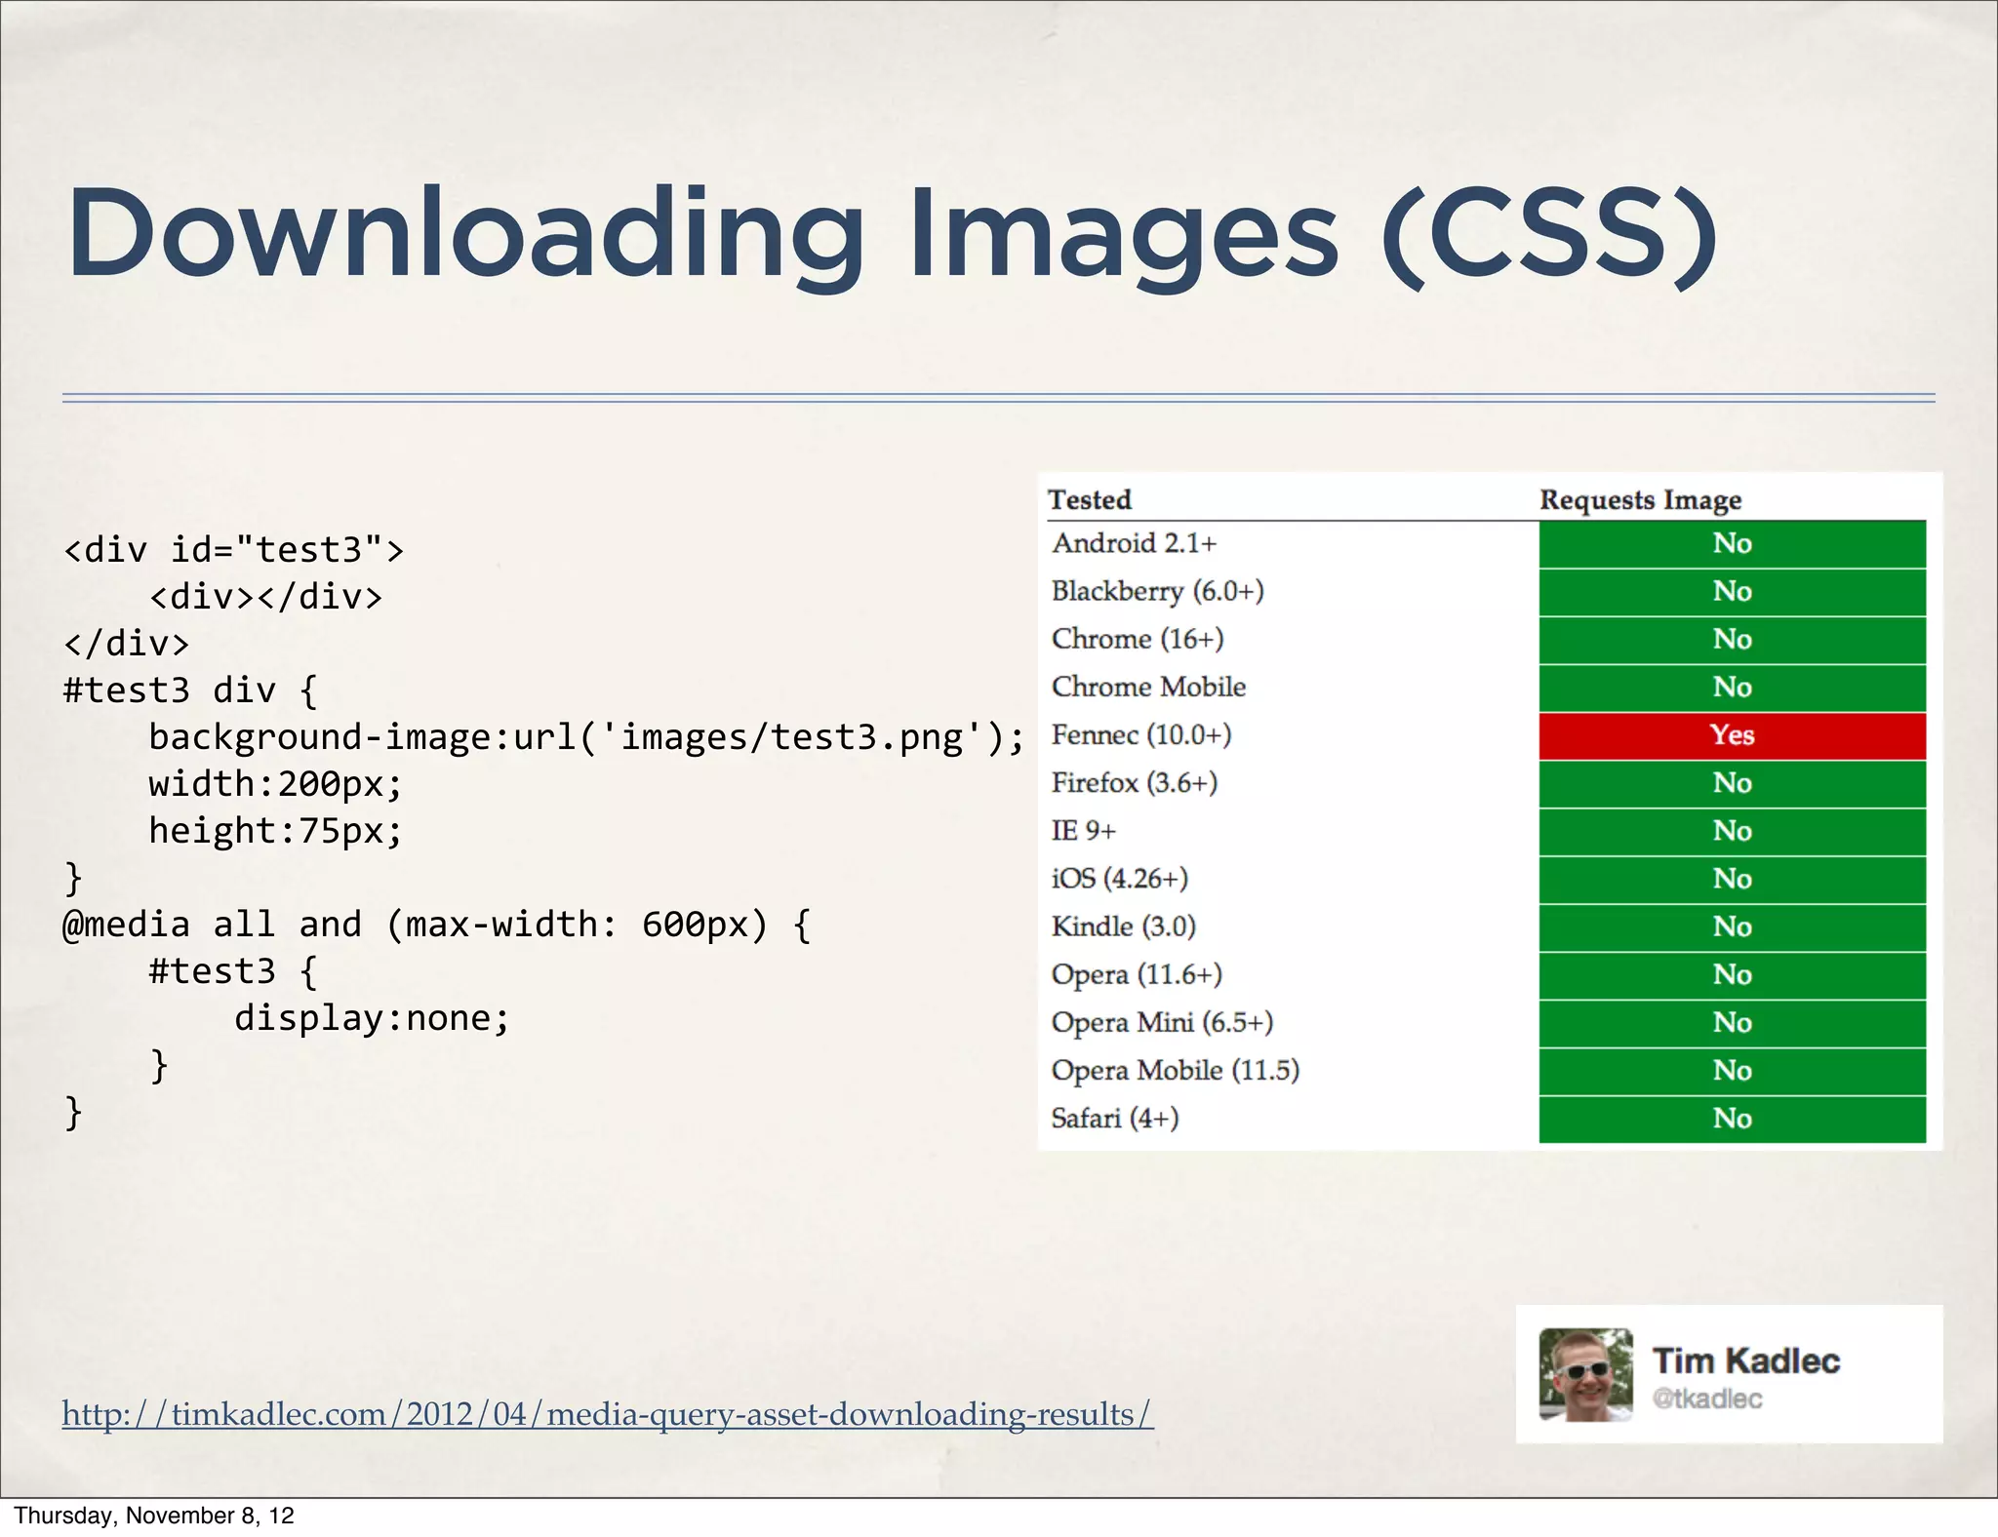This screenshot has height=1537, width=1998.
Task: Click the '<div></div>' code line
Action: tap(265, 597)
